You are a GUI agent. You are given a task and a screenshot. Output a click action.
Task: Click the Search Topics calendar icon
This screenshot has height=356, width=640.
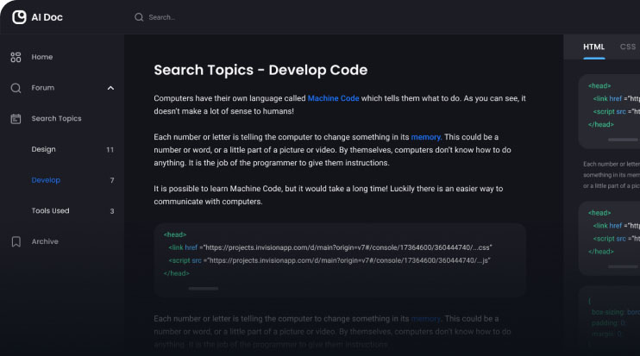coord(16,119)
